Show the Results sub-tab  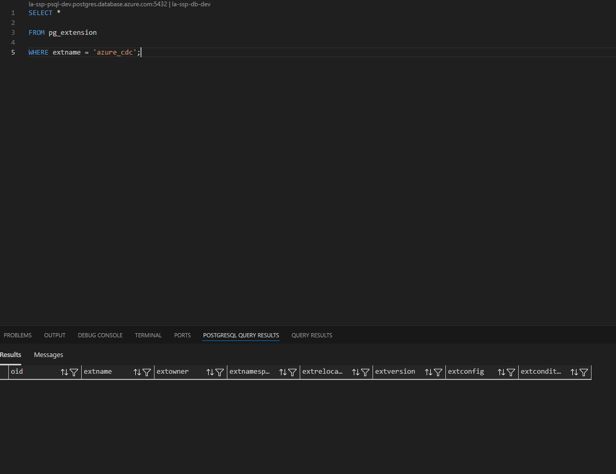[10, 354]
